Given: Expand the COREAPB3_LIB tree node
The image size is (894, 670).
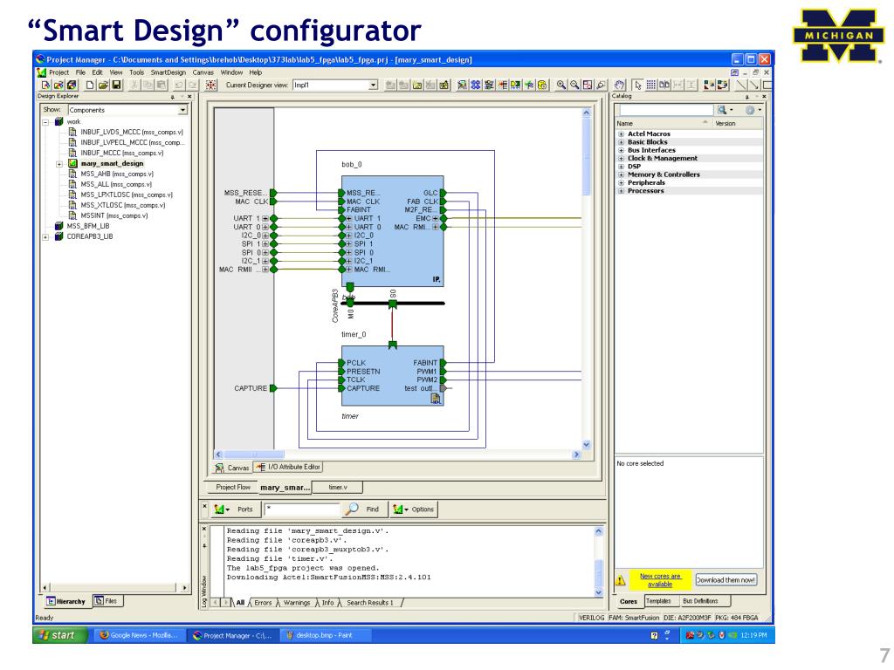Looking at the screenshot, I should pyautogui.click(x=45, y=237).
